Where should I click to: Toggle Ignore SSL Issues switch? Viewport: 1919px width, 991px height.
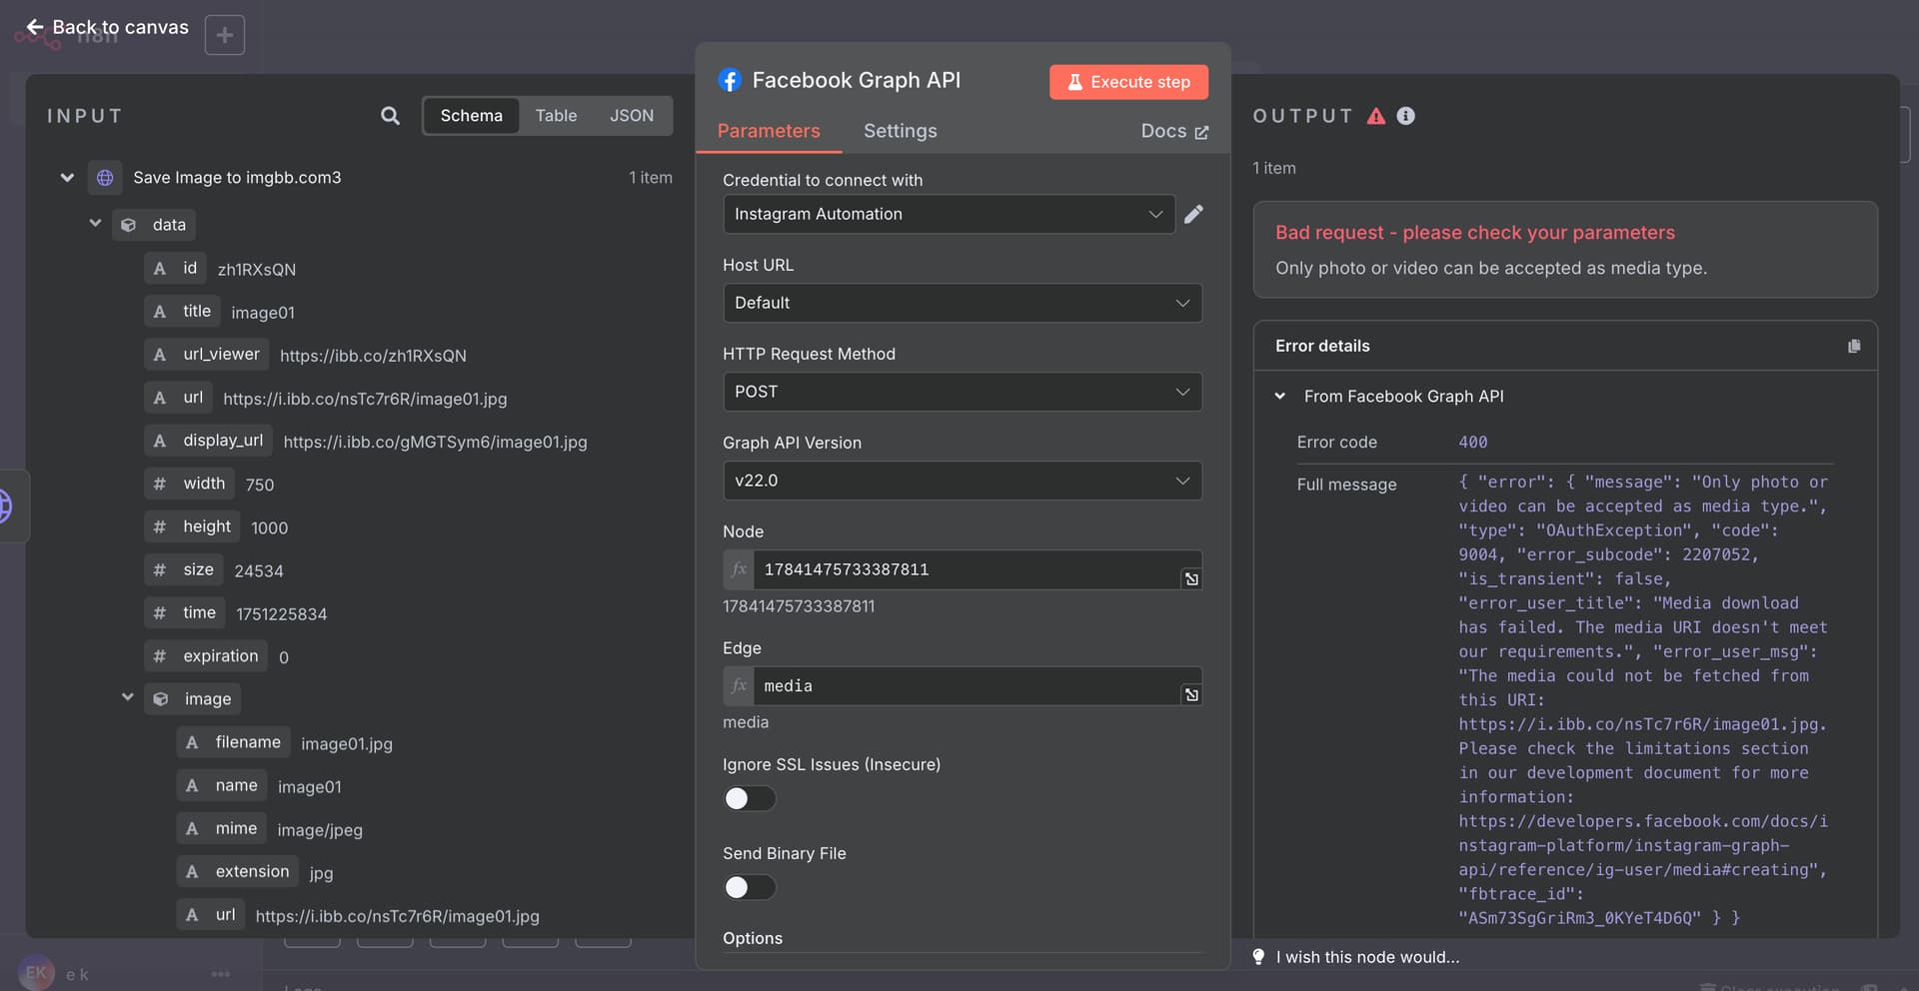click(750, 798)
